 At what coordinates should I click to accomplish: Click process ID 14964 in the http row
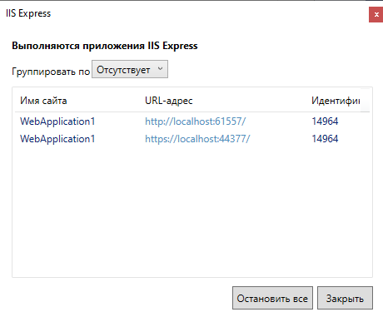325,121
